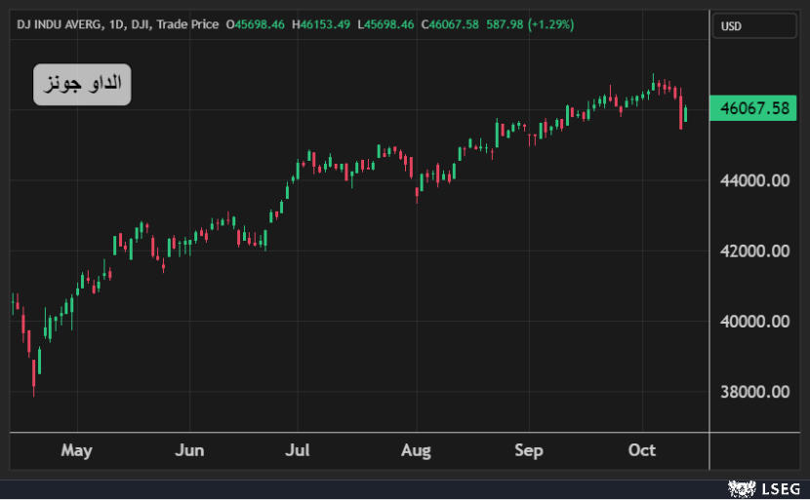
Task: Click the close value C46067.58
Action: 451,23
